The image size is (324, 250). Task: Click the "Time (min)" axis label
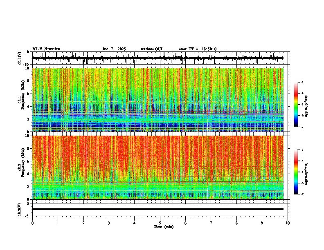point(164,227)
